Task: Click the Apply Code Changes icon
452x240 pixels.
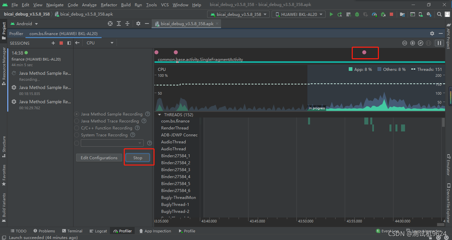Action: pos(348,14)
